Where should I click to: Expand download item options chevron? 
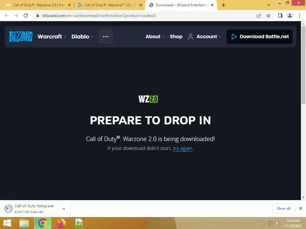(64, 208)
